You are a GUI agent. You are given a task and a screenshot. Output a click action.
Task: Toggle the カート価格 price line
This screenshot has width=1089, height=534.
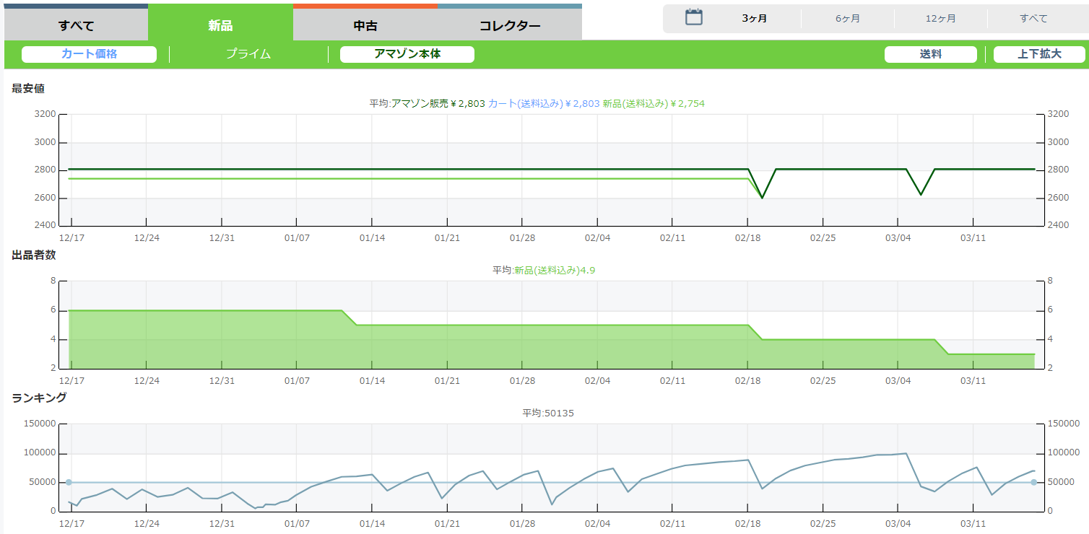pos(89,54)
